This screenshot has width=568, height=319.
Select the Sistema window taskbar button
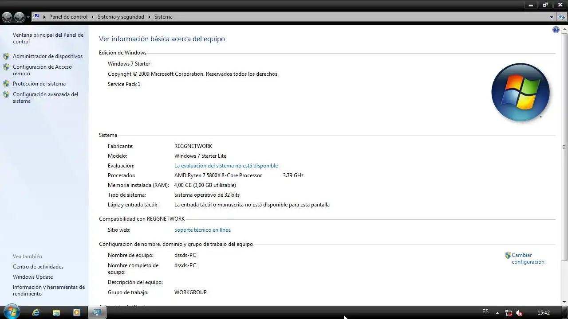[97, 312]
